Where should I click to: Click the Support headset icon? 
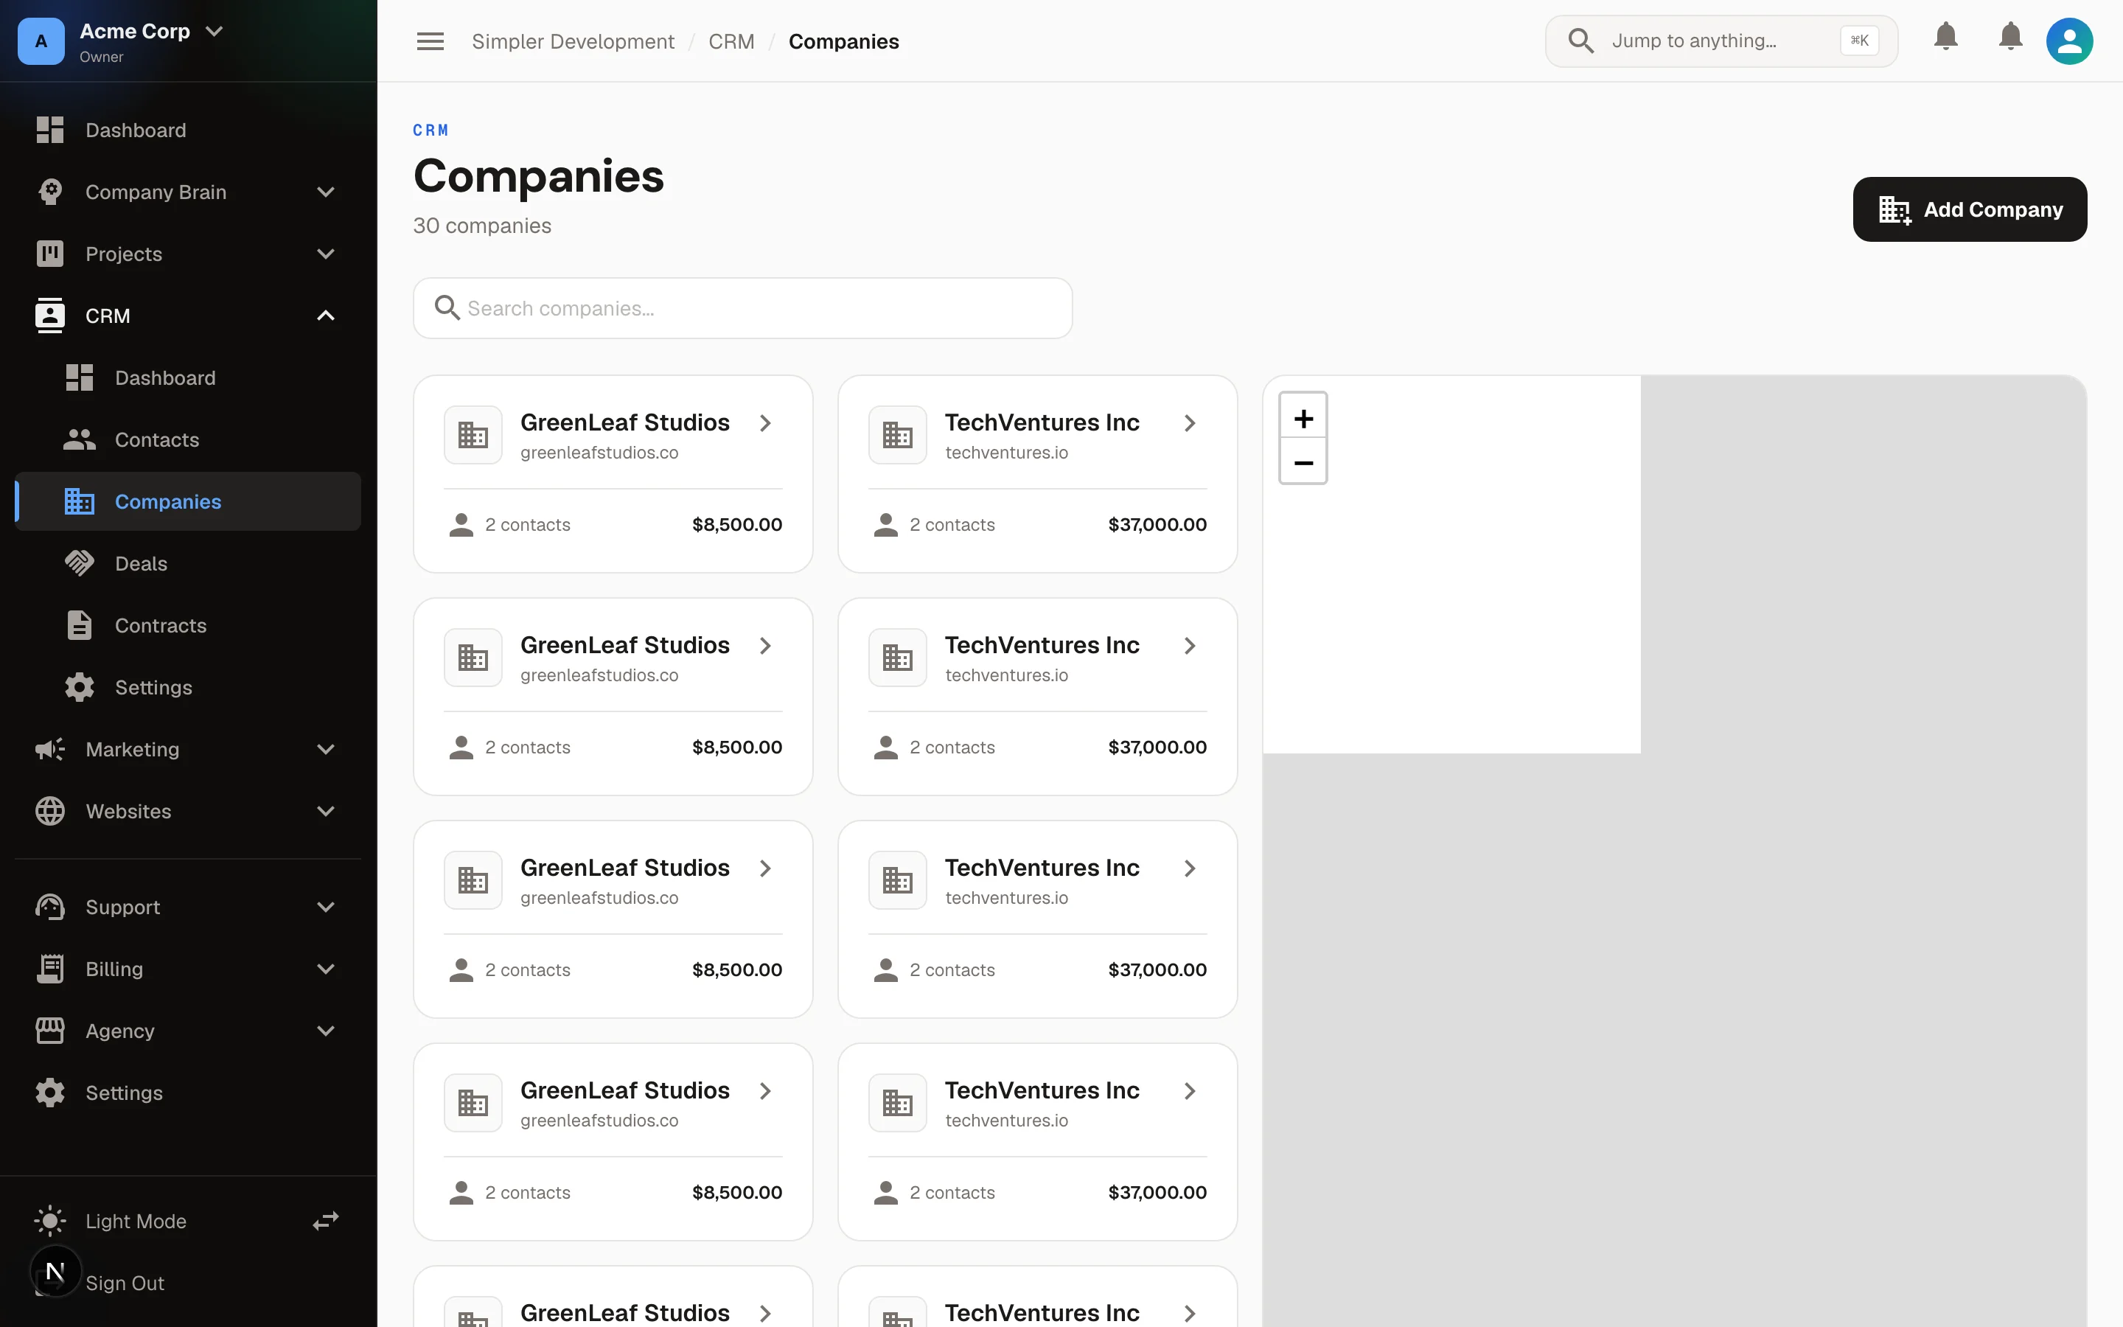click(50, 907)
